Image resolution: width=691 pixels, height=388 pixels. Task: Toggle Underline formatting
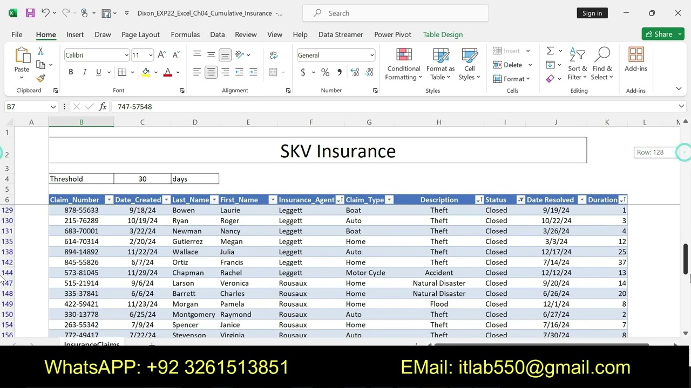tap(98, 72)
